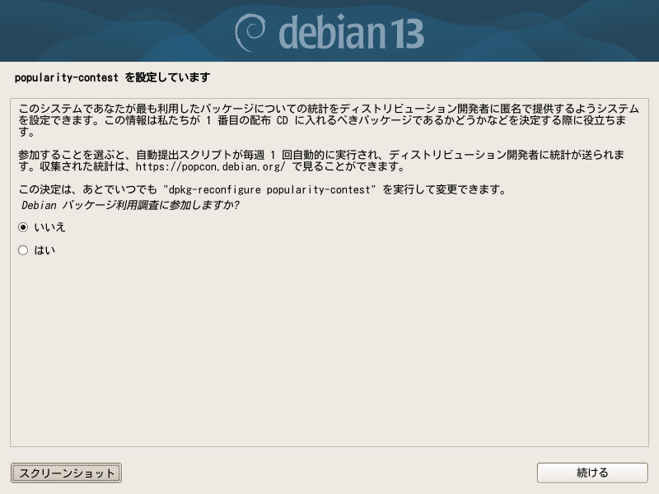Viewport: 659px width, 494px height.
Task: Select the はい radio button circle
Action: point(23,250)
